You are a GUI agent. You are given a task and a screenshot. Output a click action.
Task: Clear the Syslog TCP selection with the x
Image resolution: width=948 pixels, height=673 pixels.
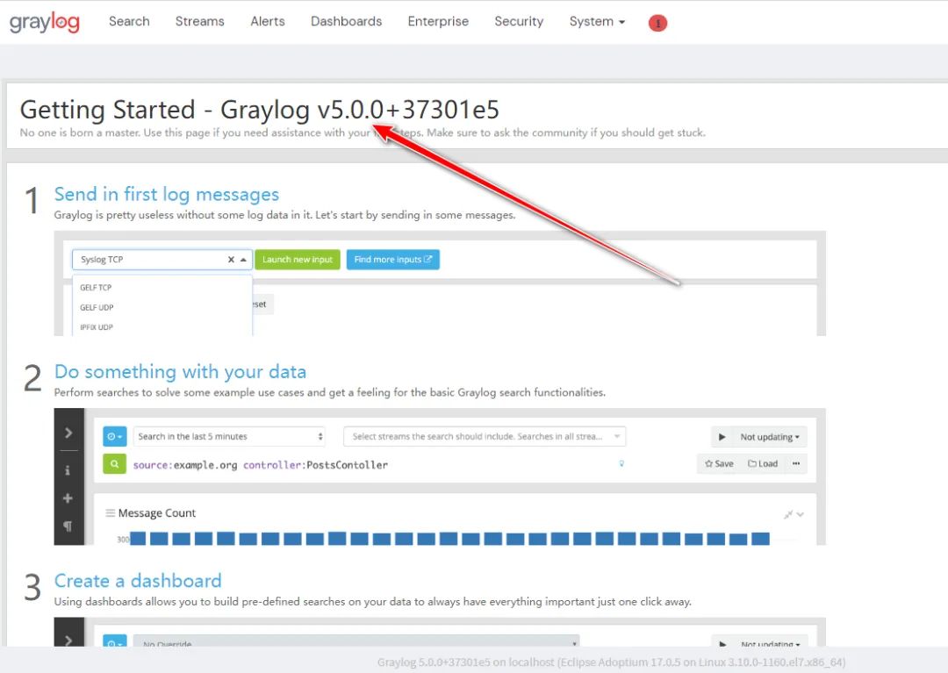pyautogui.click(x=231, y=259)
